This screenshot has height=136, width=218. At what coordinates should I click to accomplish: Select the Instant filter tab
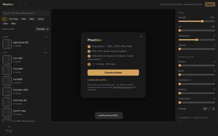(x=41, y=19)
